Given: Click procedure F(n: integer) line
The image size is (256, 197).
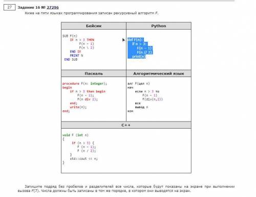Looking at the screenshot, I should (x=84, y=84).
